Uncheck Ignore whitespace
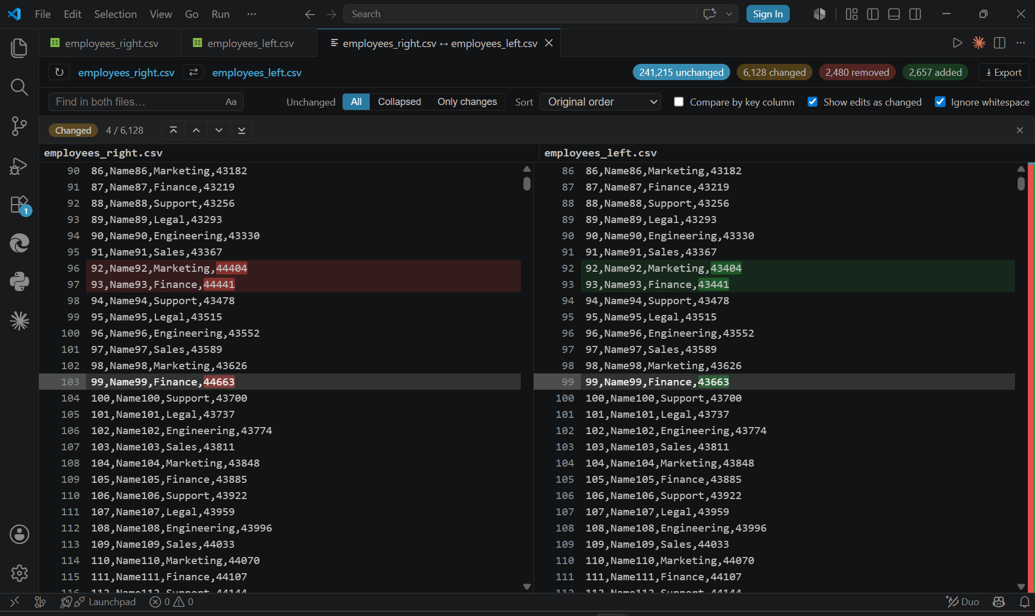The height and width of the screenshot is (616, 1035). (x=940, y=102)
